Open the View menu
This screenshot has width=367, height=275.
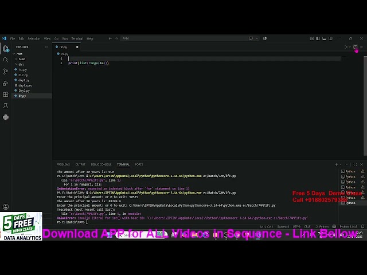coord(47,38)
